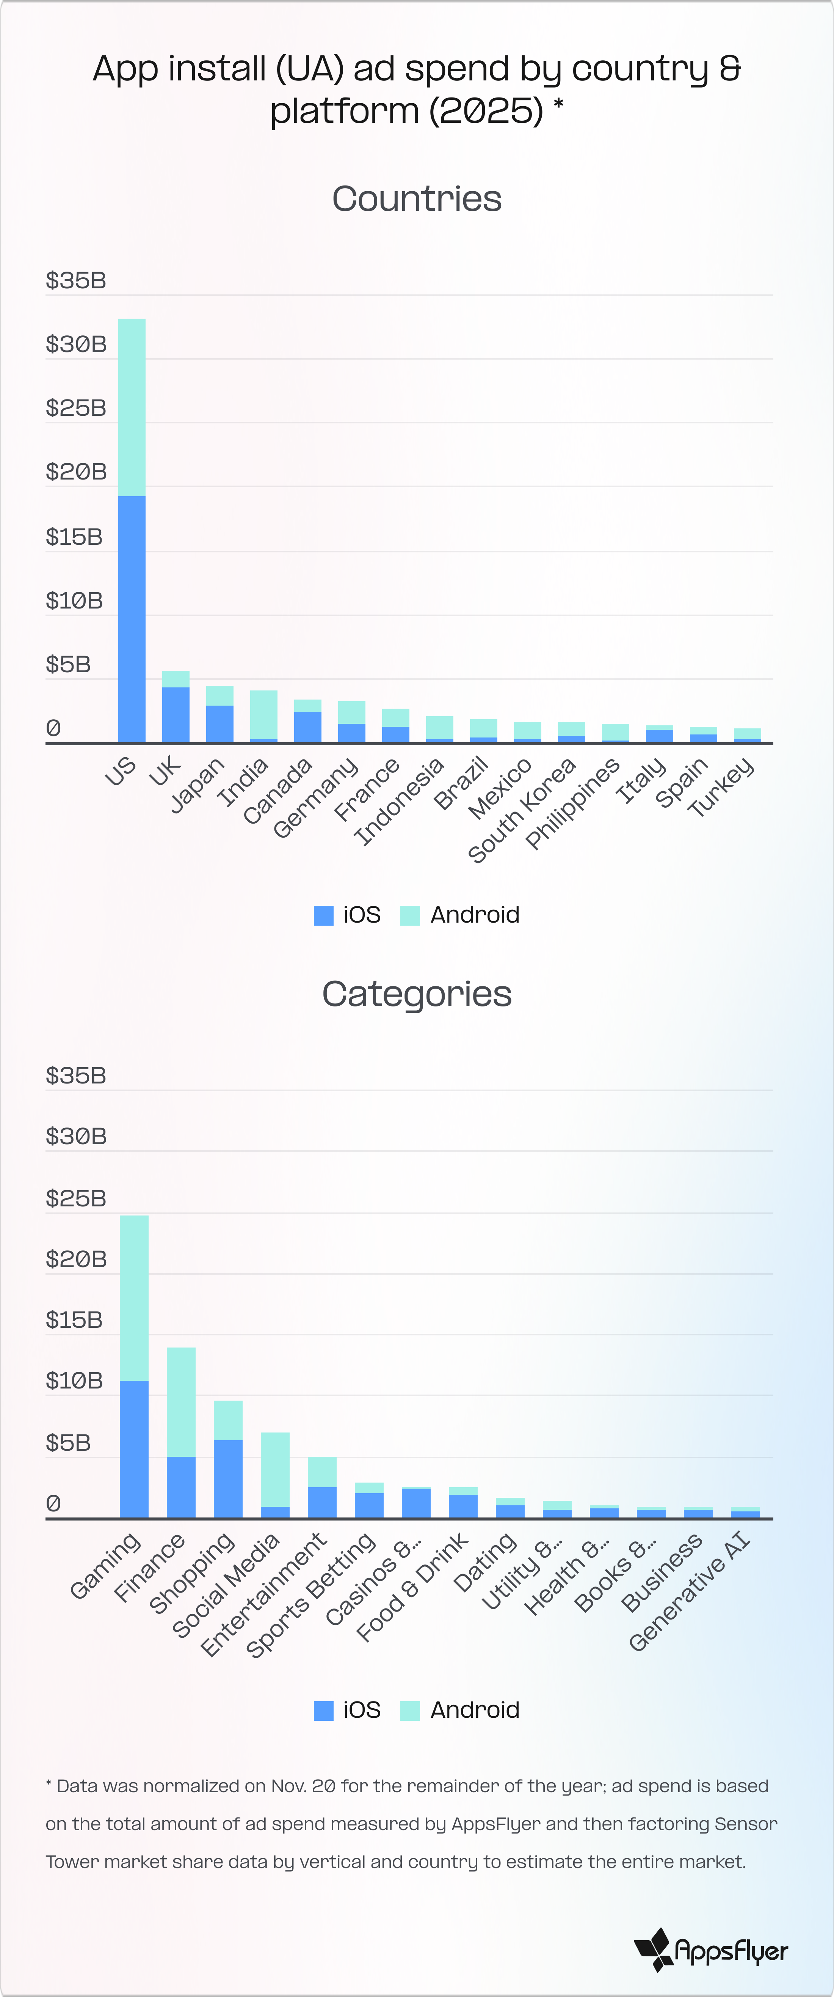834x1997 pixels.
Task: Select the Gaming bar's iOS segment
Action: (134, 1449)
